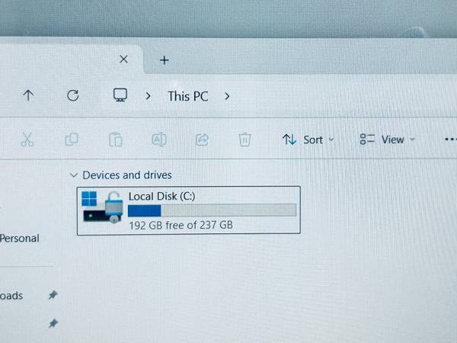457x343 pixels.
Task: Open the View dropdown menu
Action: point(387,139)
